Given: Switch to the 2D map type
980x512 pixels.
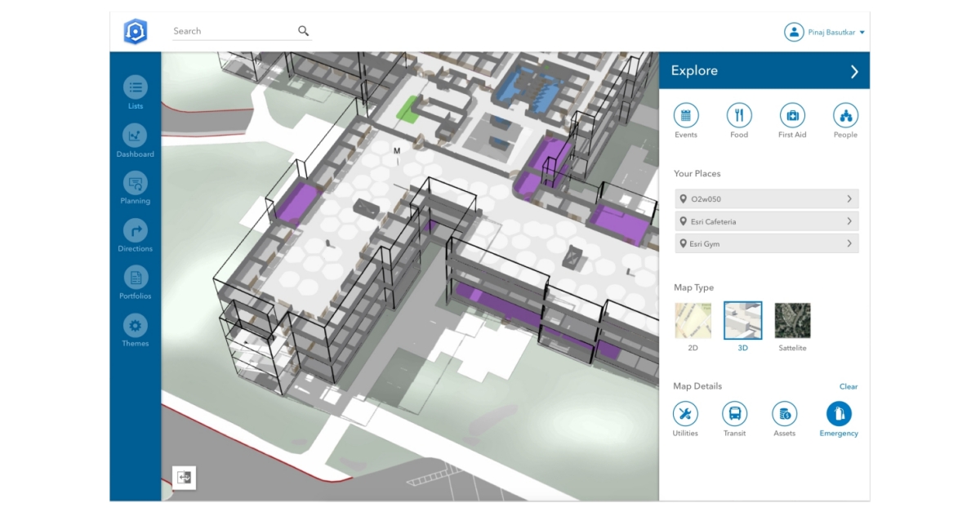Looking at the screenshot, I should pos(693,320).
